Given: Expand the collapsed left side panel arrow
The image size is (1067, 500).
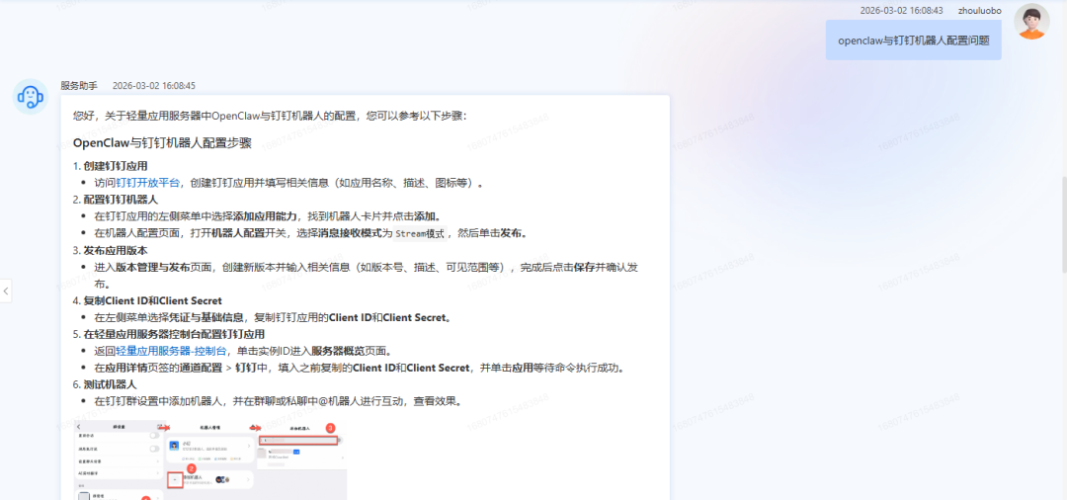Looking at the screenshot, I should (x=6, y=292).
